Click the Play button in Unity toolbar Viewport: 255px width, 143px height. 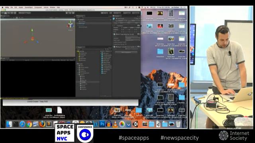click(67, 13)
